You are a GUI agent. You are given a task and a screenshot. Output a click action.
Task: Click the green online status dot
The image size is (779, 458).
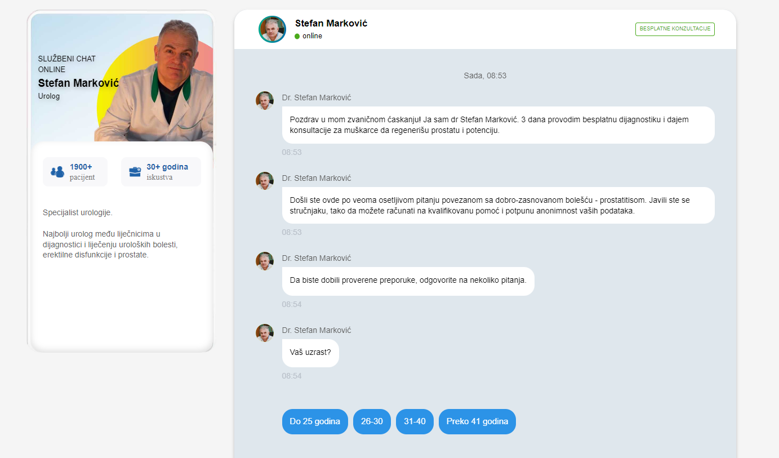[297, 36]
